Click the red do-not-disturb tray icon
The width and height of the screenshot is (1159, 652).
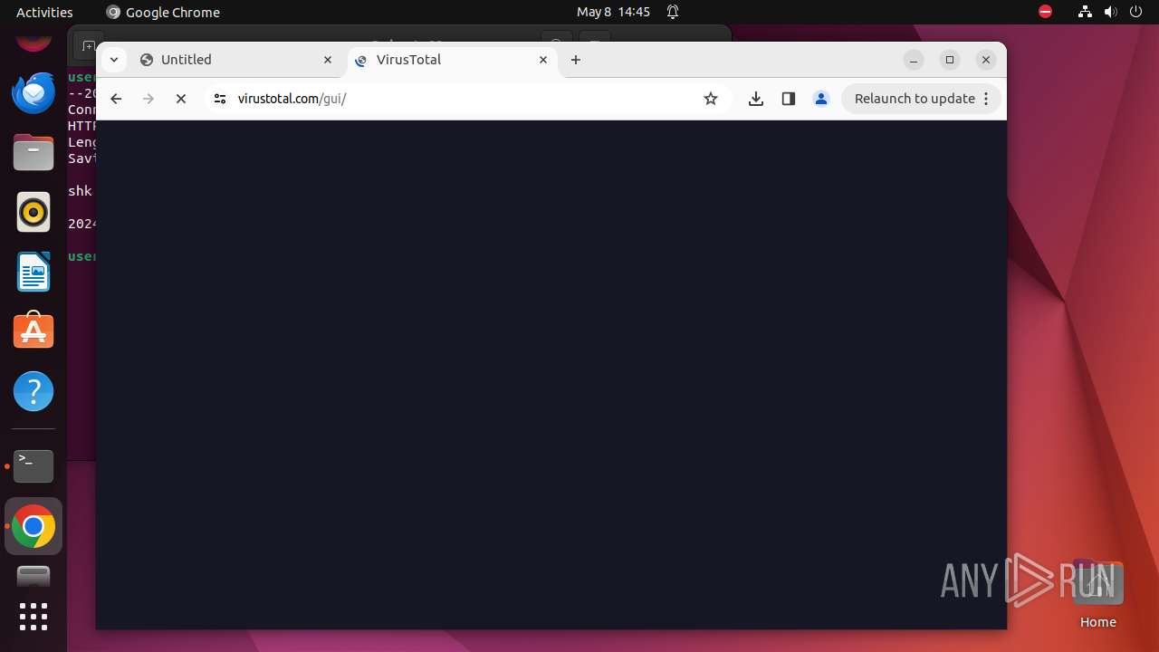pyautogui.click(x=1046, y=12)
